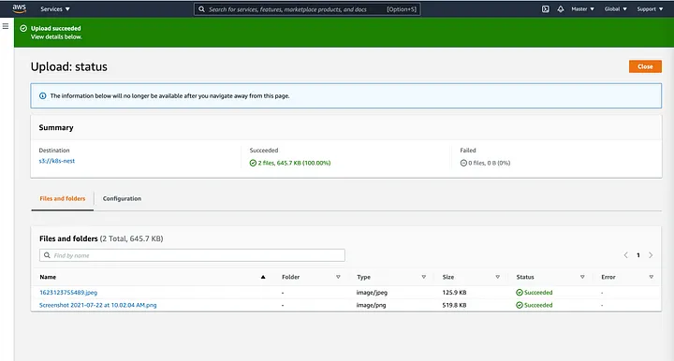Viewport: 674px width, 361px height.
Task: Sort by Status column arrow
Action: click(582, 277)
